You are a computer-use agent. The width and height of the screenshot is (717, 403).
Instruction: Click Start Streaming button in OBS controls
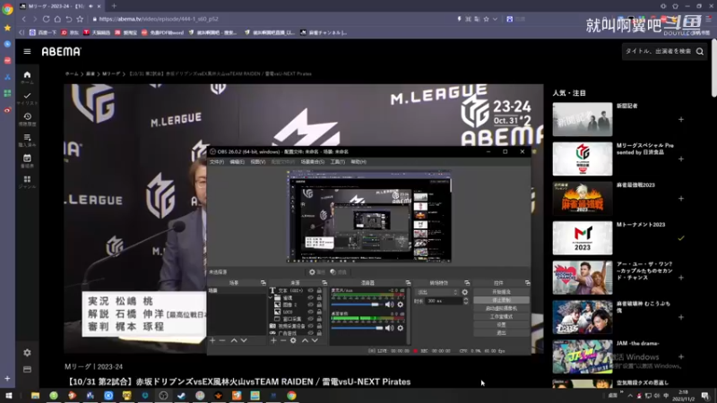(501, 292)
